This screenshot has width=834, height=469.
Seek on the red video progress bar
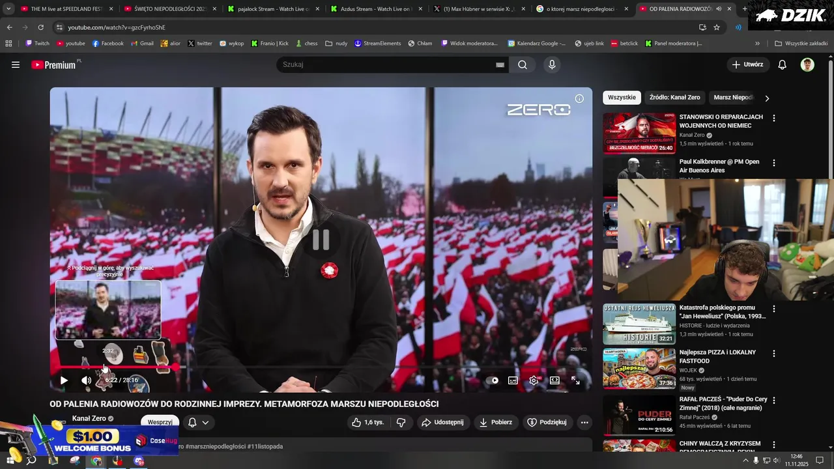[x=321, y=367]
